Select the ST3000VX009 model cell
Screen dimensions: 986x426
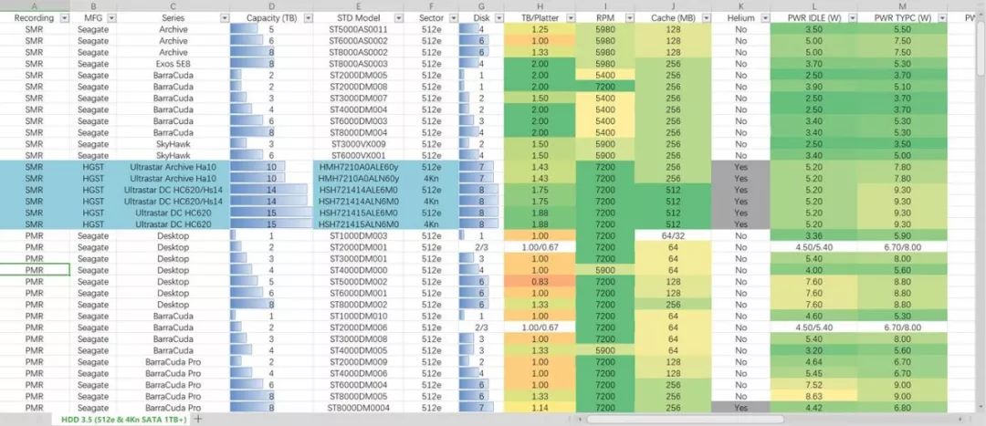358,144
